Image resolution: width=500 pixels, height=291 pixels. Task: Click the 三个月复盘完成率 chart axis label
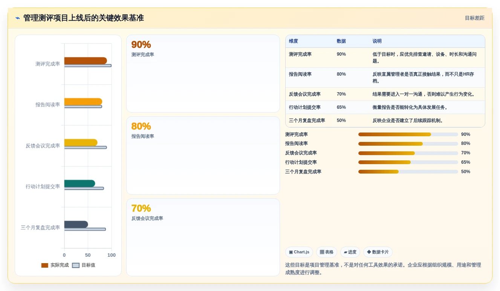[40, 227]
